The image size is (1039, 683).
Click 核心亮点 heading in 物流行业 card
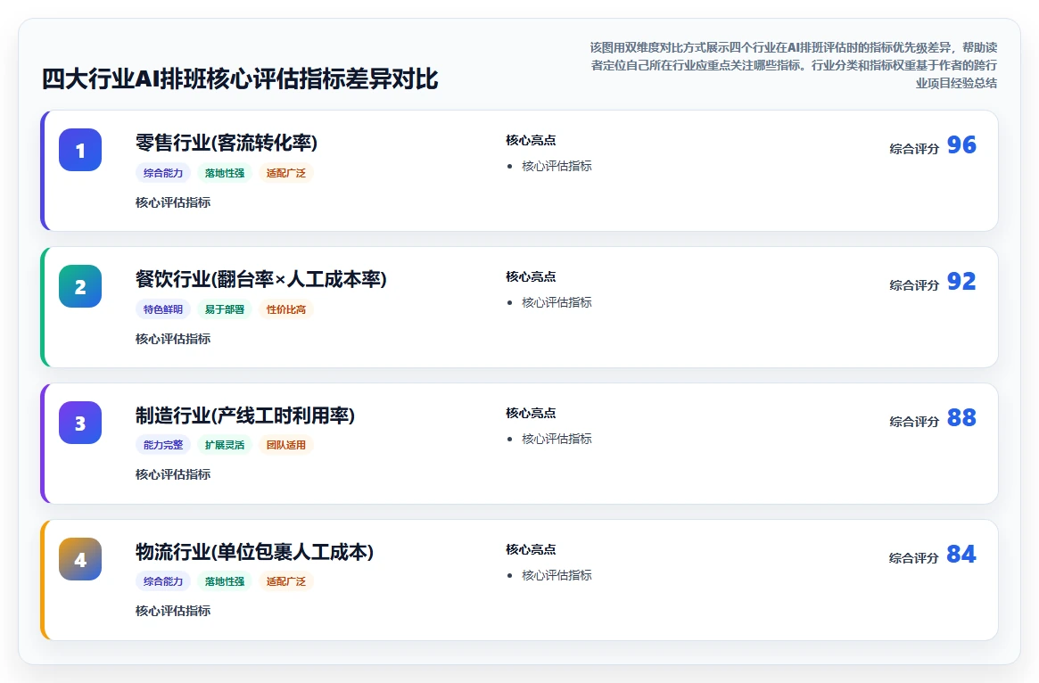point(531,550)
